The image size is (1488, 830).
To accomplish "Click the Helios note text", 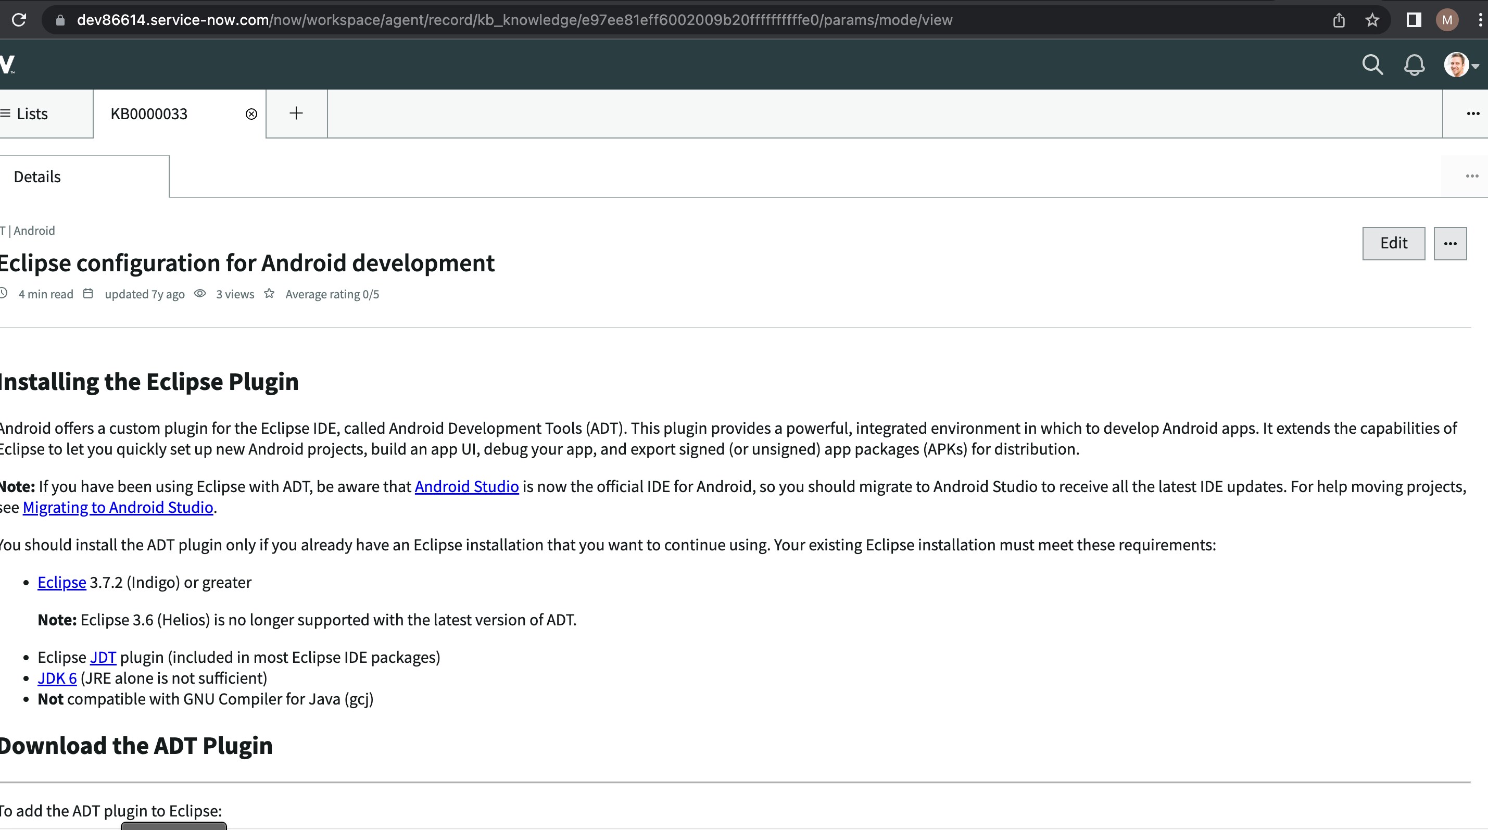I will [x=307, y=620].
